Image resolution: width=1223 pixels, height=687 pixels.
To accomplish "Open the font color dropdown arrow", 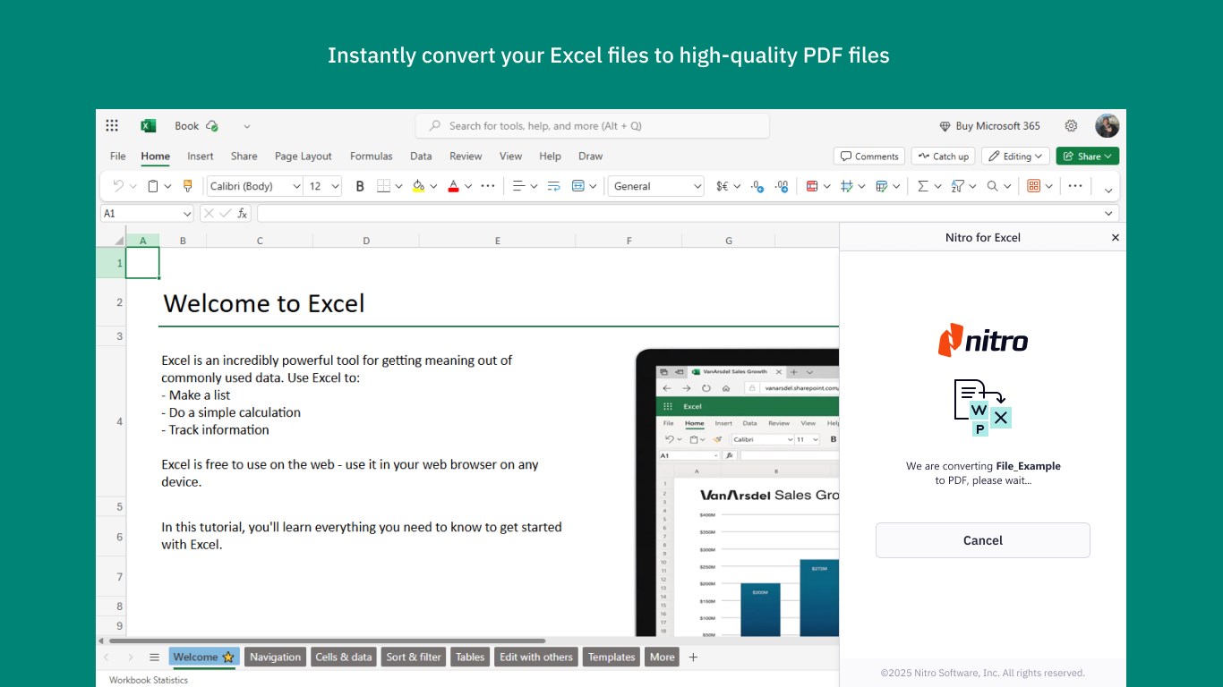I will [x=468, y=186].
